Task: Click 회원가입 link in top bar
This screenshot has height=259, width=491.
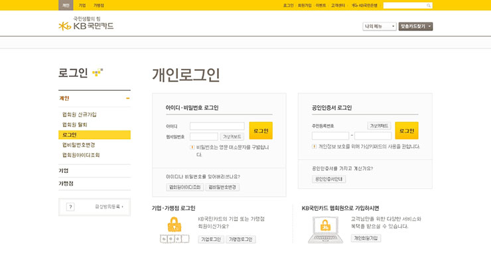Action: click(x=305, y=5)
